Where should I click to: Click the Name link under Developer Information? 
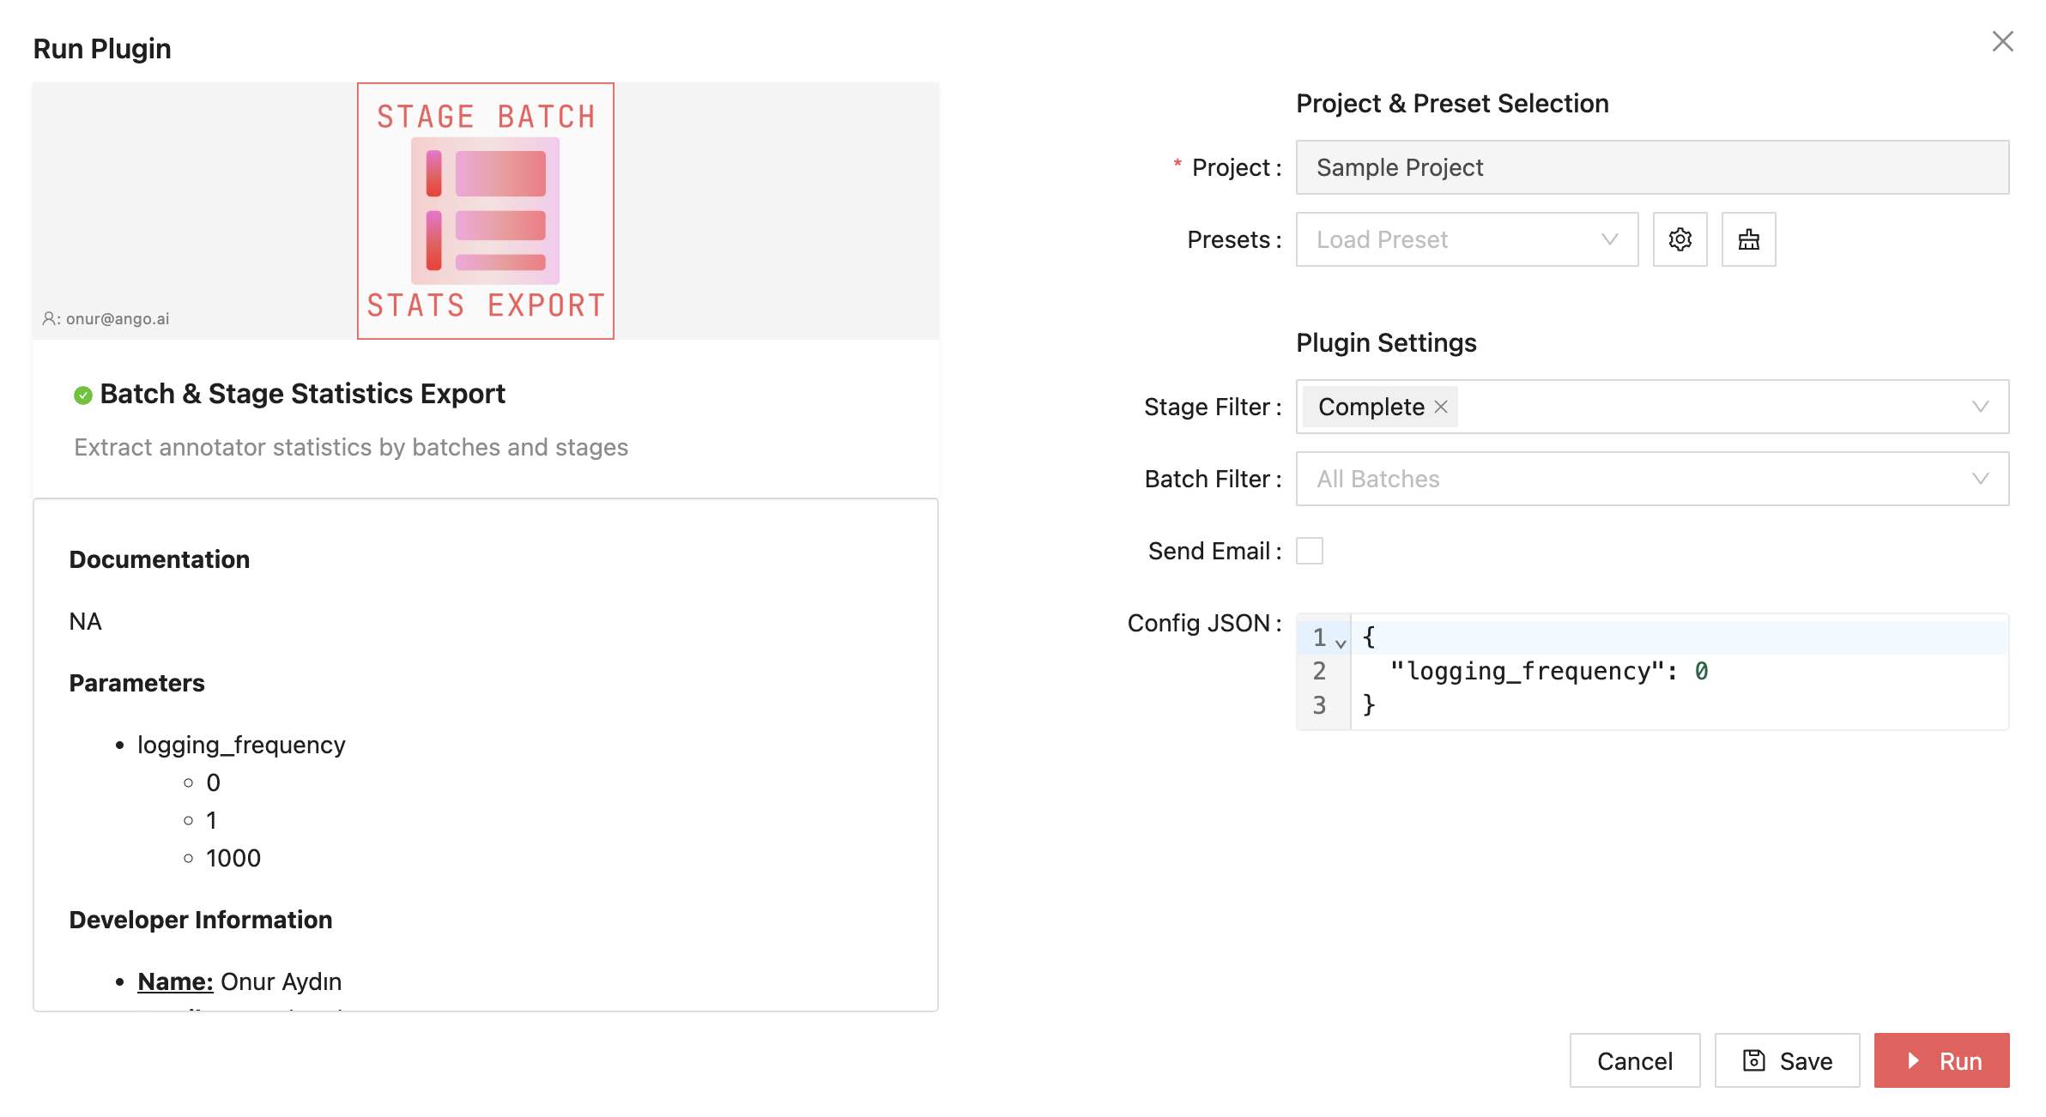[175, 981]
